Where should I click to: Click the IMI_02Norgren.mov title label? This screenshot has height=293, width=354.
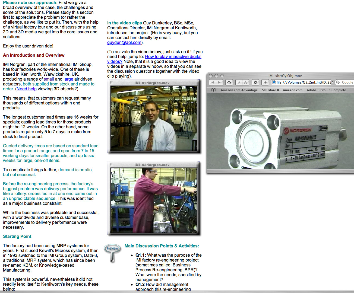click(x=152, y=165)
